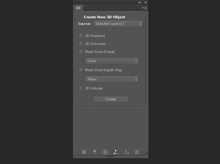Open the 3D panel flyout menu
Viewport: 220px width, 164px height.
tap(144, 8)
